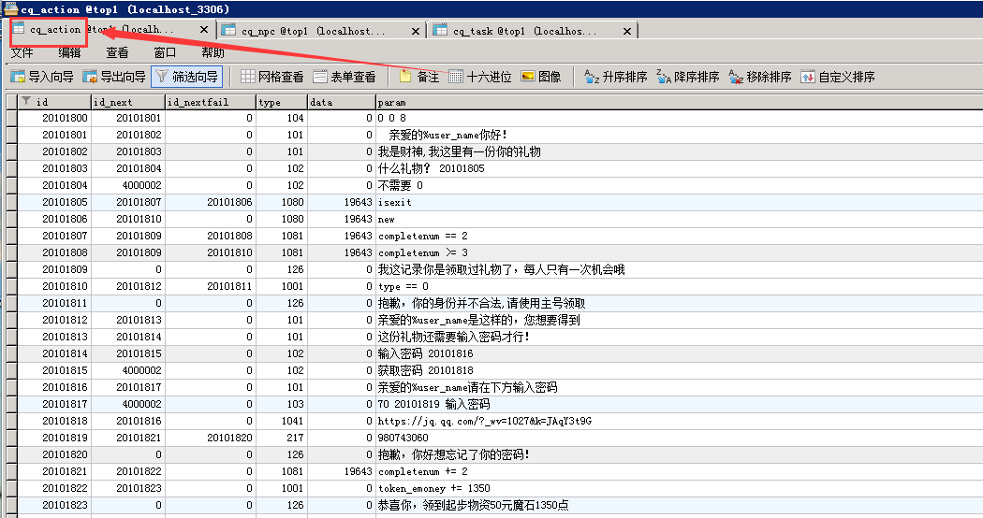The width and height of the screenshot is (983, 518).
Task: Open the 文件 menu
Action: 22,52
